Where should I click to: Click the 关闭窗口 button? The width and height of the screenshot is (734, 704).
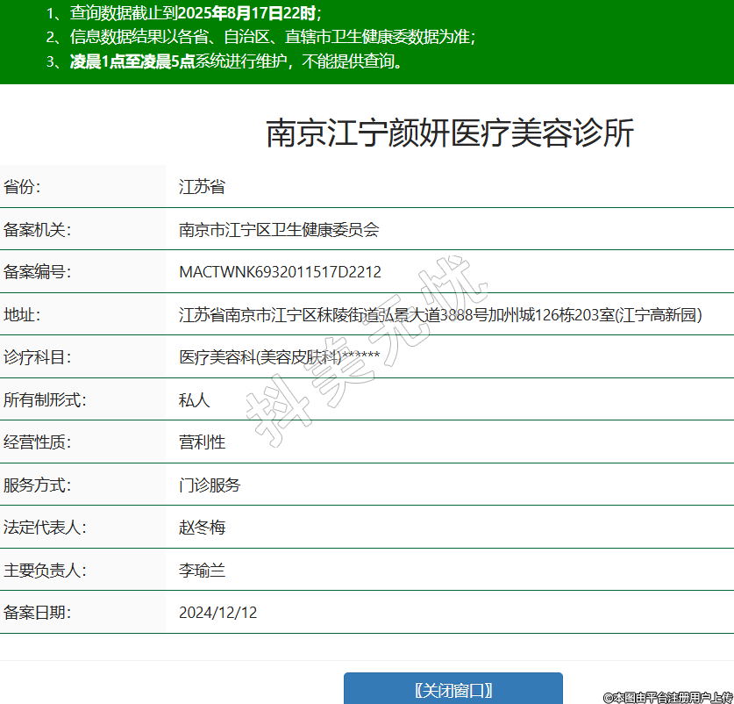453,689
